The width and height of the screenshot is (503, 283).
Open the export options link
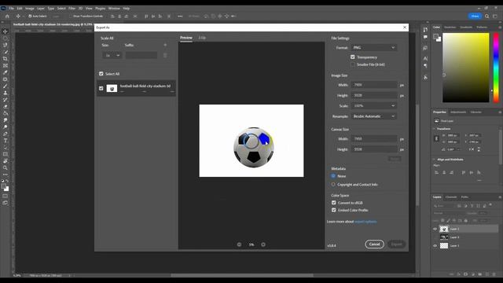pyautogui.click(x=365, y=222)
